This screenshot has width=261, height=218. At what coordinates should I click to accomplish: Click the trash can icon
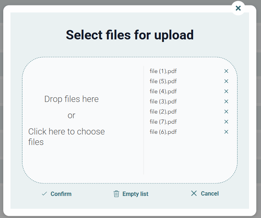(116, 194)
